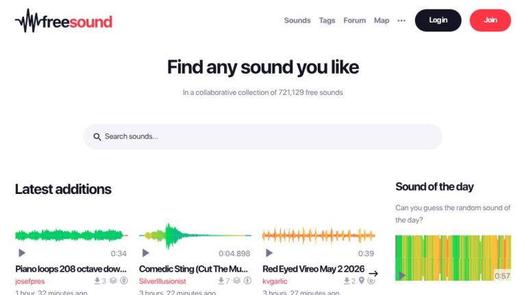Viewport: 526px width, 295px height.
Task: Click the pack icon for Comedic Sting
Action: coord(237,280)
